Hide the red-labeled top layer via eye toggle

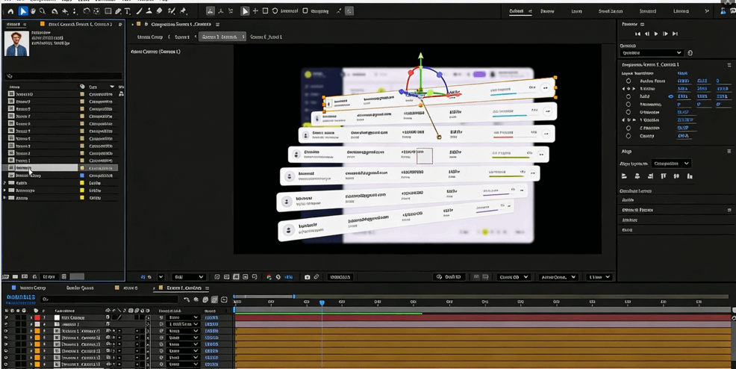7,317
